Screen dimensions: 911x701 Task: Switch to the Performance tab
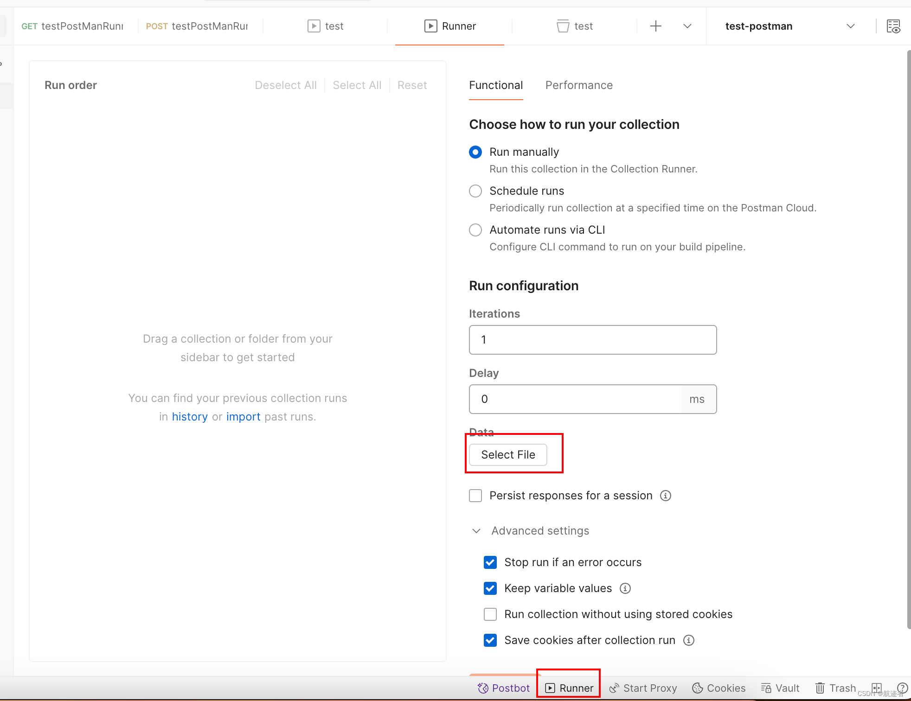coord(579,85)
